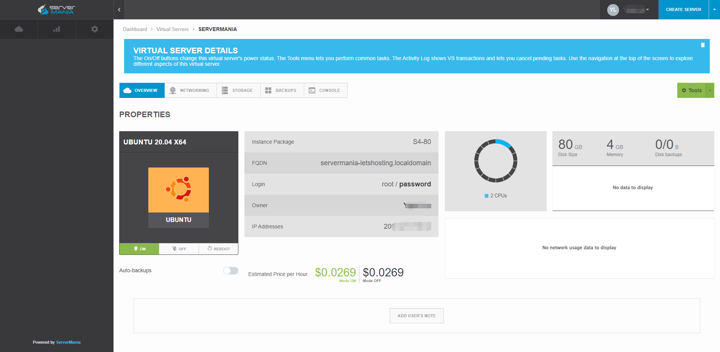Click the CPU usage donut chart
Image resolution: width=720 pixels, height=352 pixels.
point(496,161)
